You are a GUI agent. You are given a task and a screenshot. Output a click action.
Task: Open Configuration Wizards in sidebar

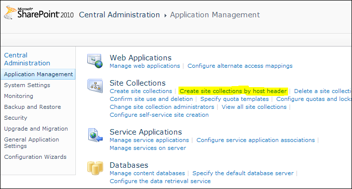tap(35, 157)
